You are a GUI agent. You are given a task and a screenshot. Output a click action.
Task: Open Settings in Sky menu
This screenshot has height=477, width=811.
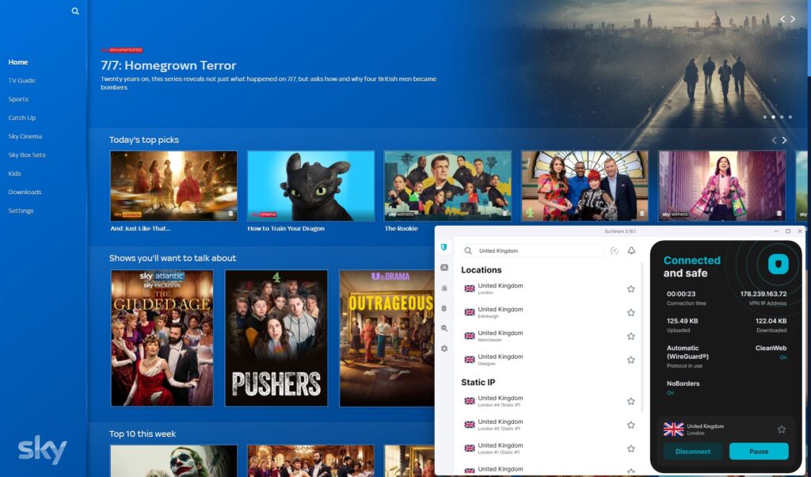click(21, 211)
